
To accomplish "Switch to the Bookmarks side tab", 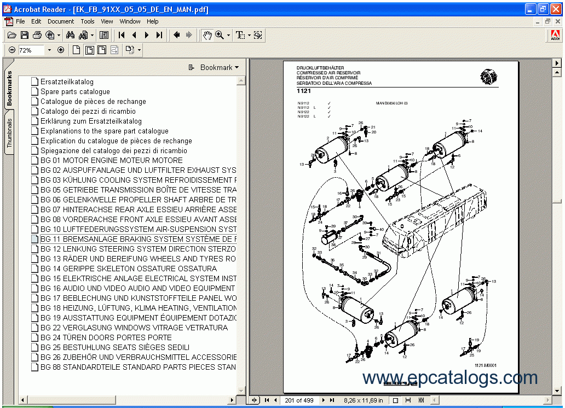I will pyautogui.click(x=9, y=88).
